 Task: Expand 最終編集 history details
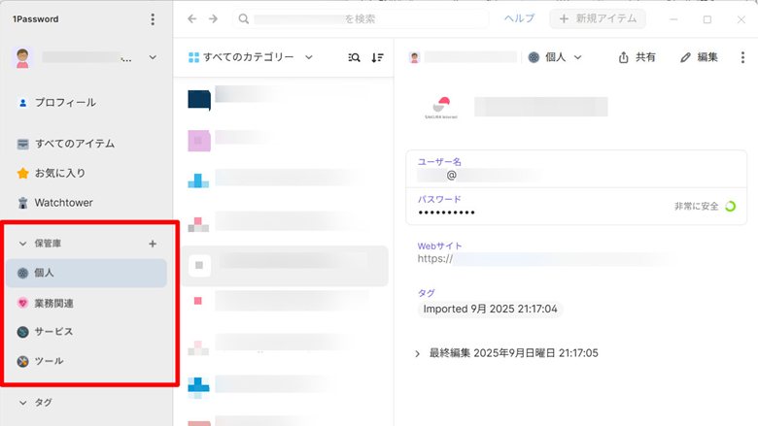tap(418, 353)
